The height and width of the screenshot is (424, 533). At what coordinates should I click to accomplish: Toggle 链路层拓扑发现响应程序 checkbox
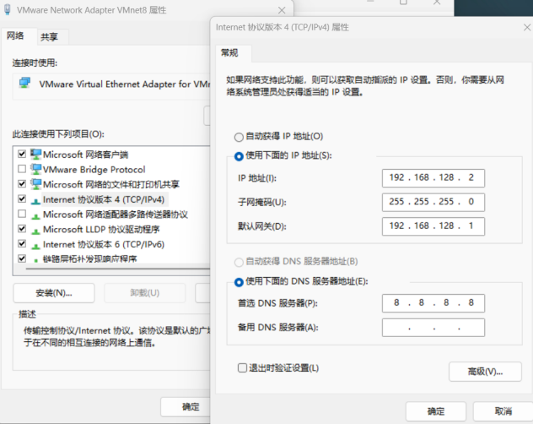coord(22,258)
